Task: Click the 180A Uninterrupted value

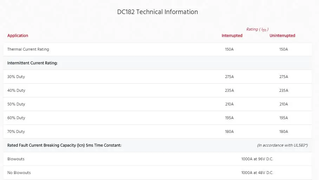Action: [x=284, y=131]
